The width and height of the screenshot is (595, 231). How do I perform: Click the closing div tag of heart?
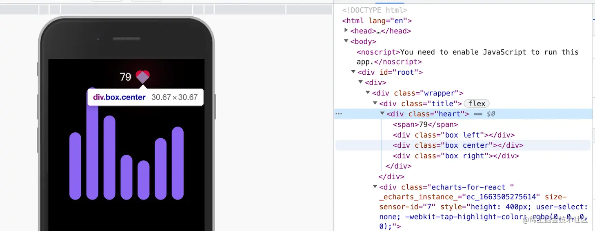coord(399,166)
